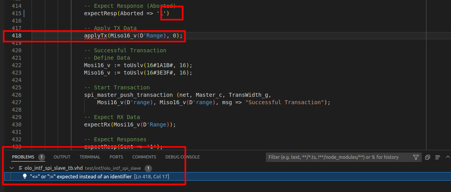Switch to the OUTPUT tab
Image resolution: width=451 pixels, height=192 pixels.
[x=62, y=157]
